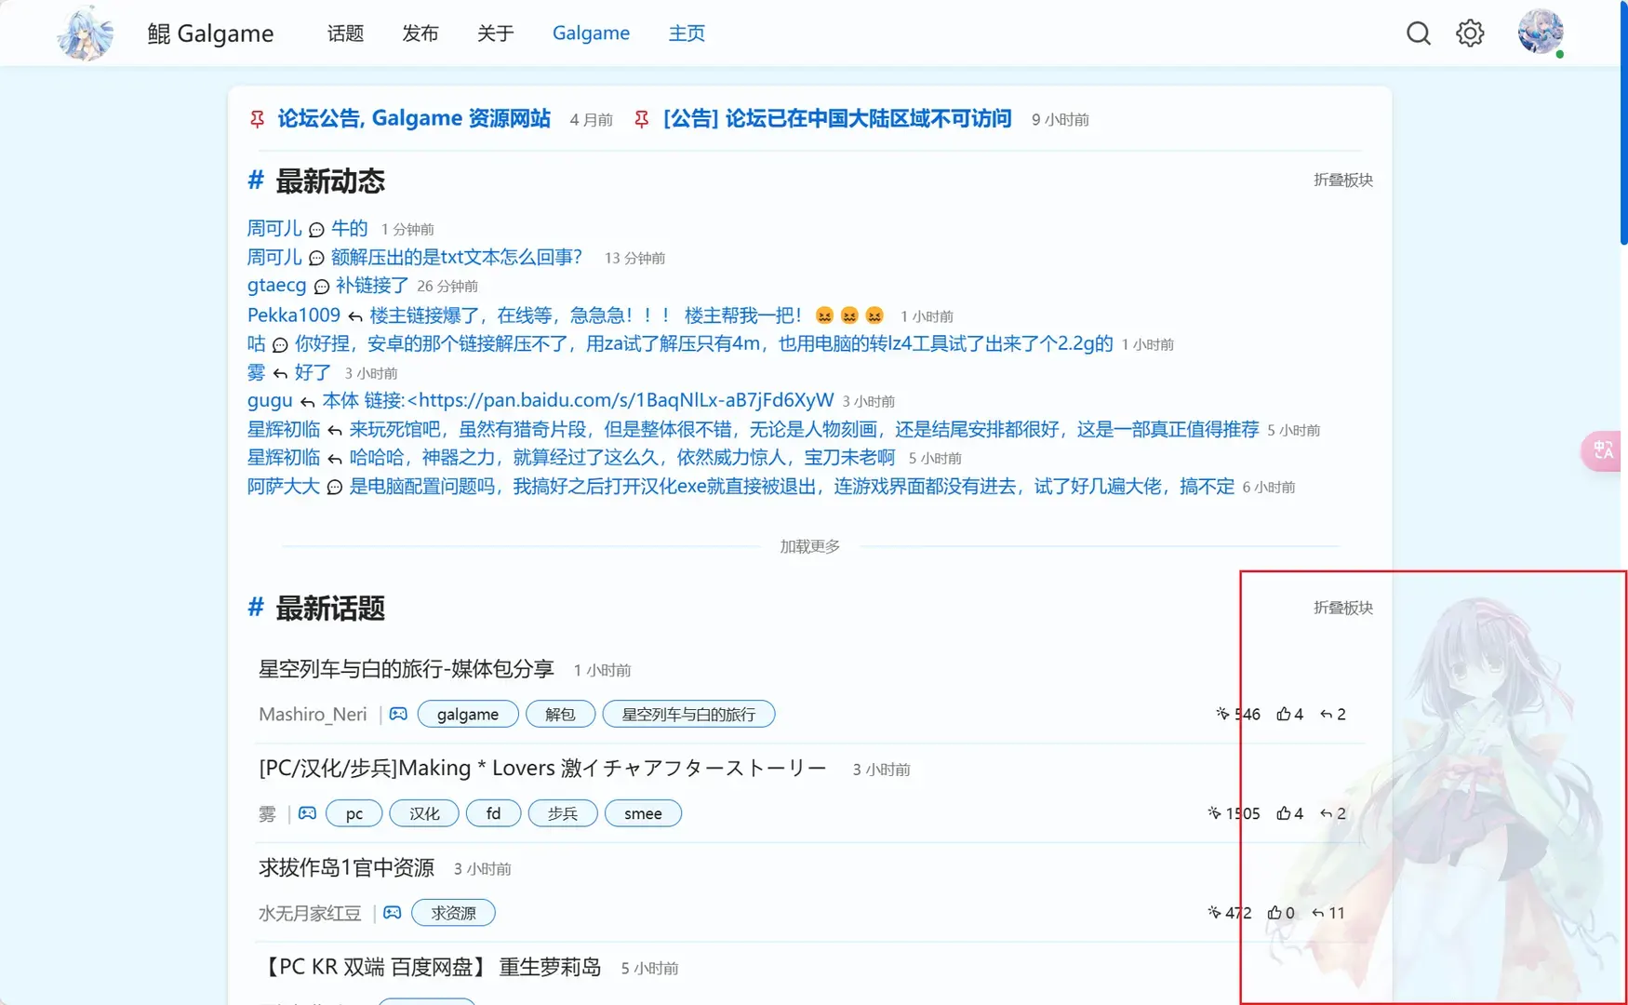Collapse the 最新动态 section via 折叠板块

tap(1342, 180)
